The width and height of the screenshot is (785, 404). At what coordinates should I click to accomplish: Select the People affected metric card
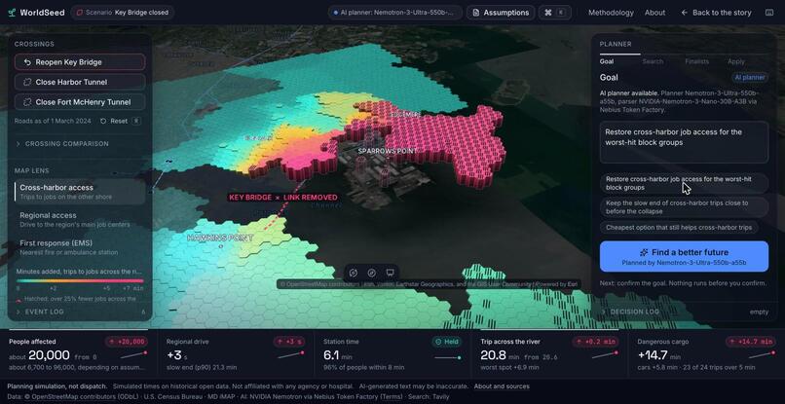click(78, 354)
